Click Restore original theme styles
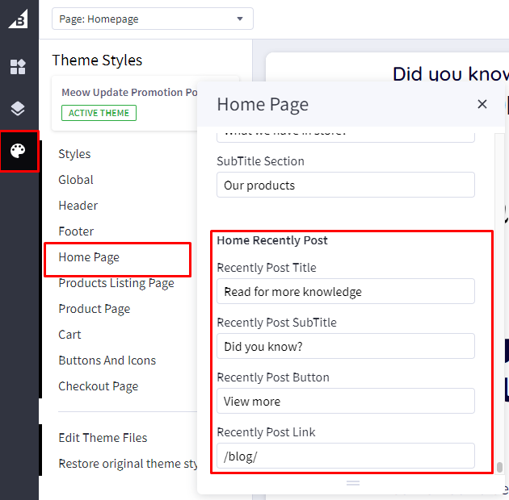Screen dimensions: 509x500 click(x=128, y=464)
